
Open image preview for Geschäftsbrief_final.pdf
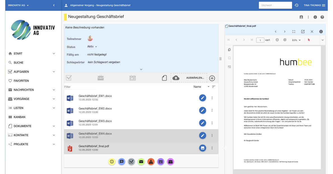pyautogui.click(x=202, y=148)
